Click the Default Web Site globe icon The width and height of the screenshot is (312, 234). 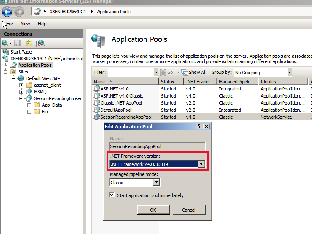tap(21, 78)
